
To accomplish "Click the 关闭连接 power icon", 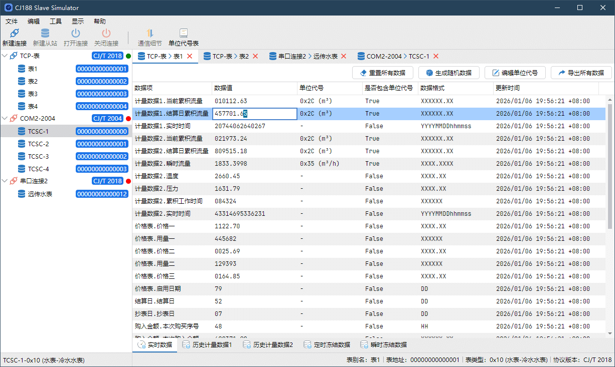I will (106, 34).
